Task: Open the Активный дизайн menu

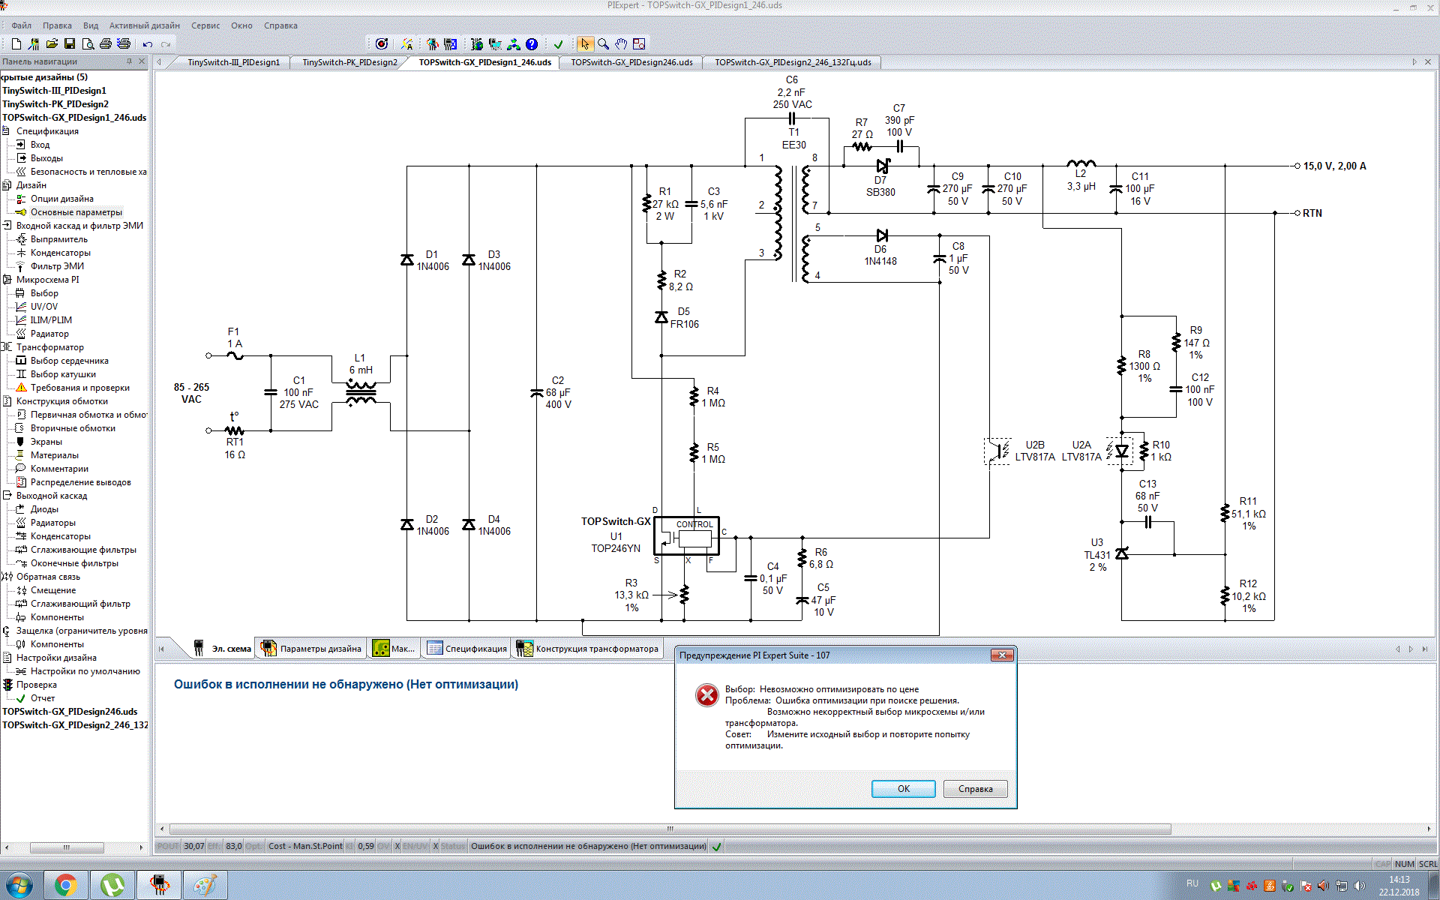Action: 145,25
